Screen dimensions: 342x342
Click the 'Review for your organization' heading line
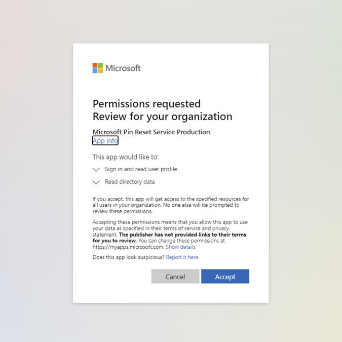(162, 117)
